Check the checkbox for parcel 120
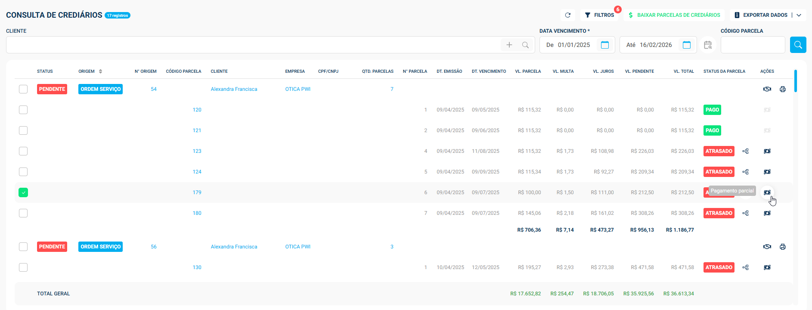Image resolution: width=812 pixels, height=310 pixels. (x=23, y=110)
